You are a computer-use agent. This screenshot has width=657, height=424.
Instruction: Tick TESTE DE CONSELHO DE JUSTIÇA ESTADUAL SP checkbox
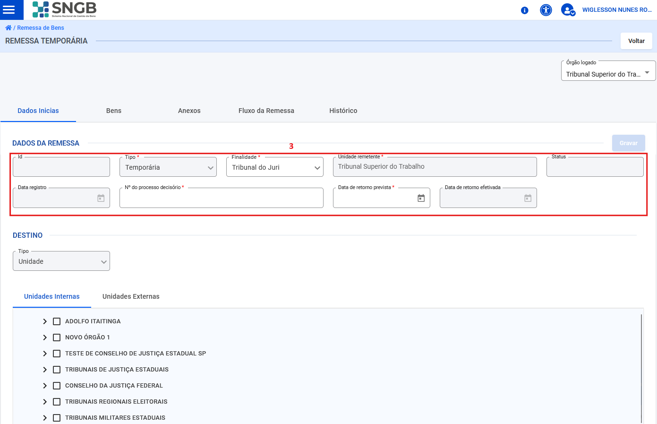(x=57, y=354)
